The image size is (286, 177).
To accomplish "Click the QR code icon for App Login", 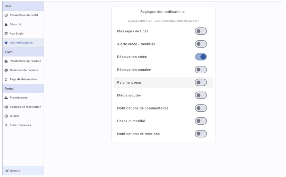I will 6,33.
